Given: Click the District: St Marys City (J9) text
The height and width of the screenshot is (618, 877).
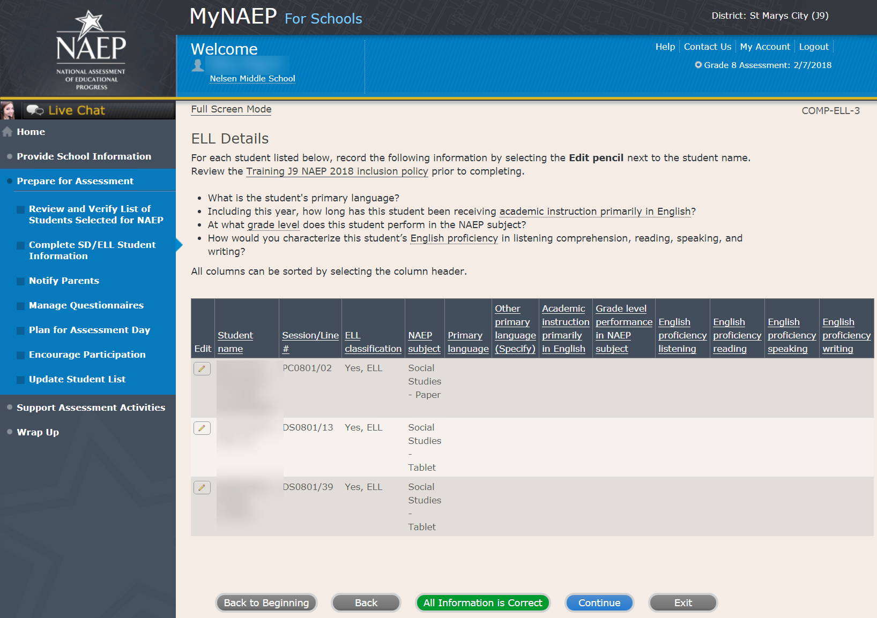Looking at the screenshot, I should pos(770,16).
